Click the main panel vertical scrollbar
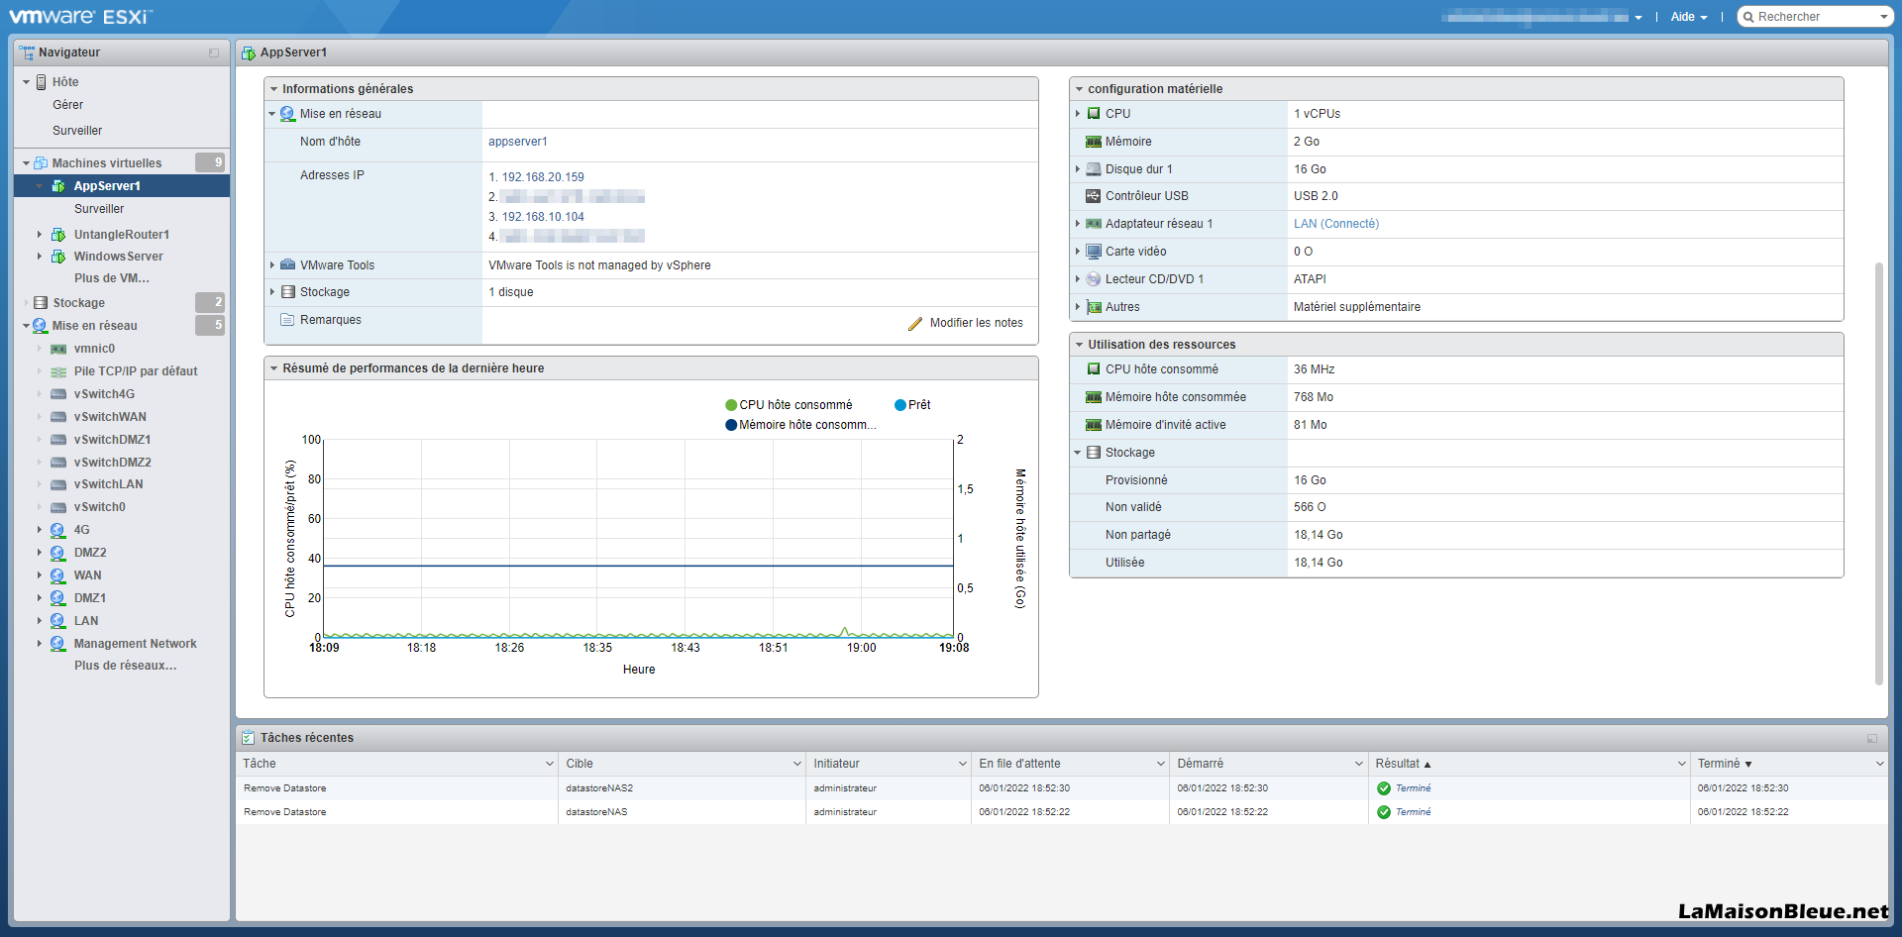Image resolution: width=1902 pixels, height=937 pixels. click(x=1878, y=473)
